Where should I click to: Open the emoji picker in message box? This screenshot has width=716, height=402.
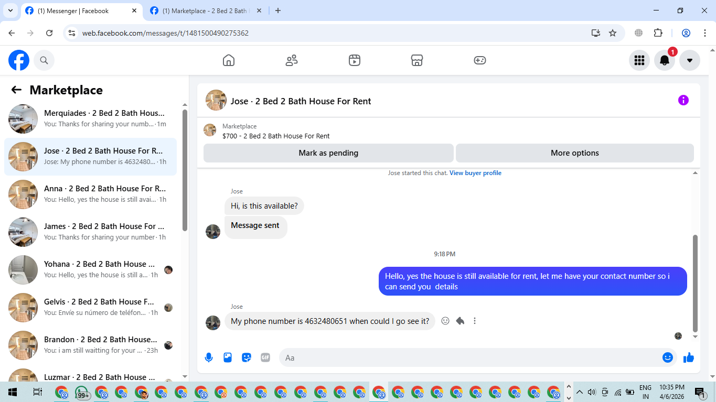pyautogui.click(x=668, y=357)
